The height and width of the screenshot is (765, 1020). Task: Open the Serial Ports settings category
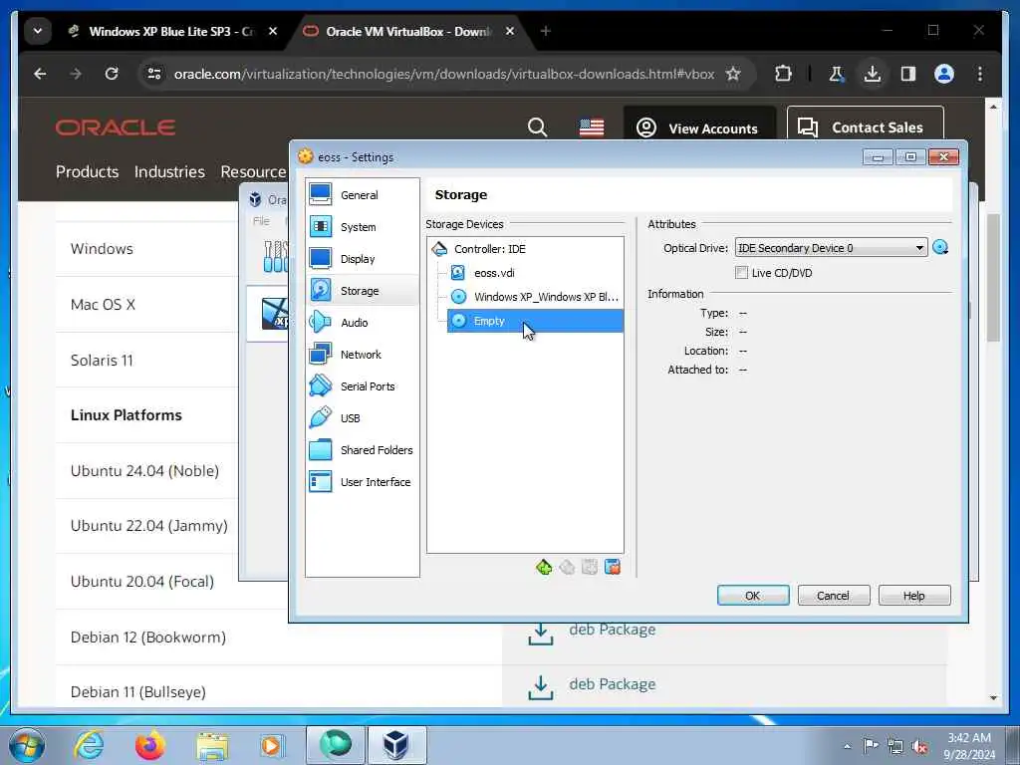362,385
